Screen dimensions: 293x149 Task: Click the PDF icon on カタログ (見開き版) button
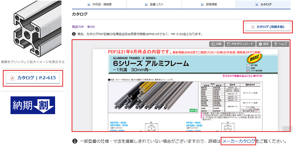(x=253, y=27)
